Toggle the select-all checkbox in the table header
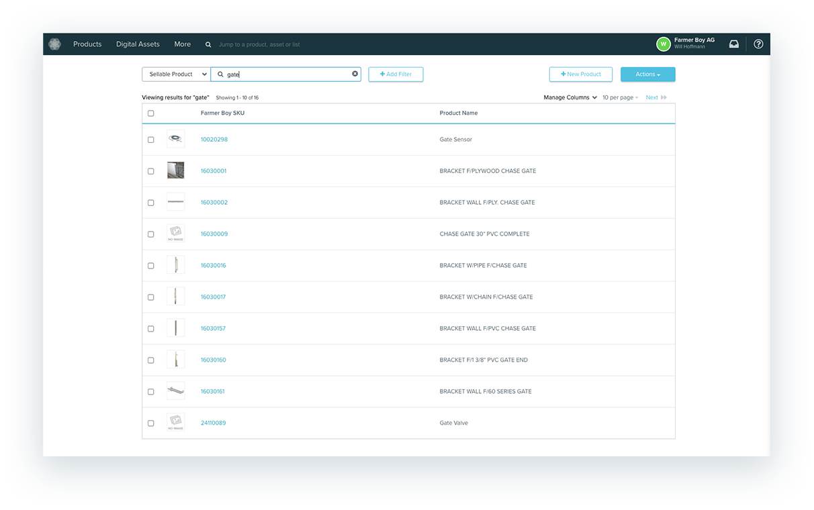This screenshot has width=814, height=510. pos(150,113)
